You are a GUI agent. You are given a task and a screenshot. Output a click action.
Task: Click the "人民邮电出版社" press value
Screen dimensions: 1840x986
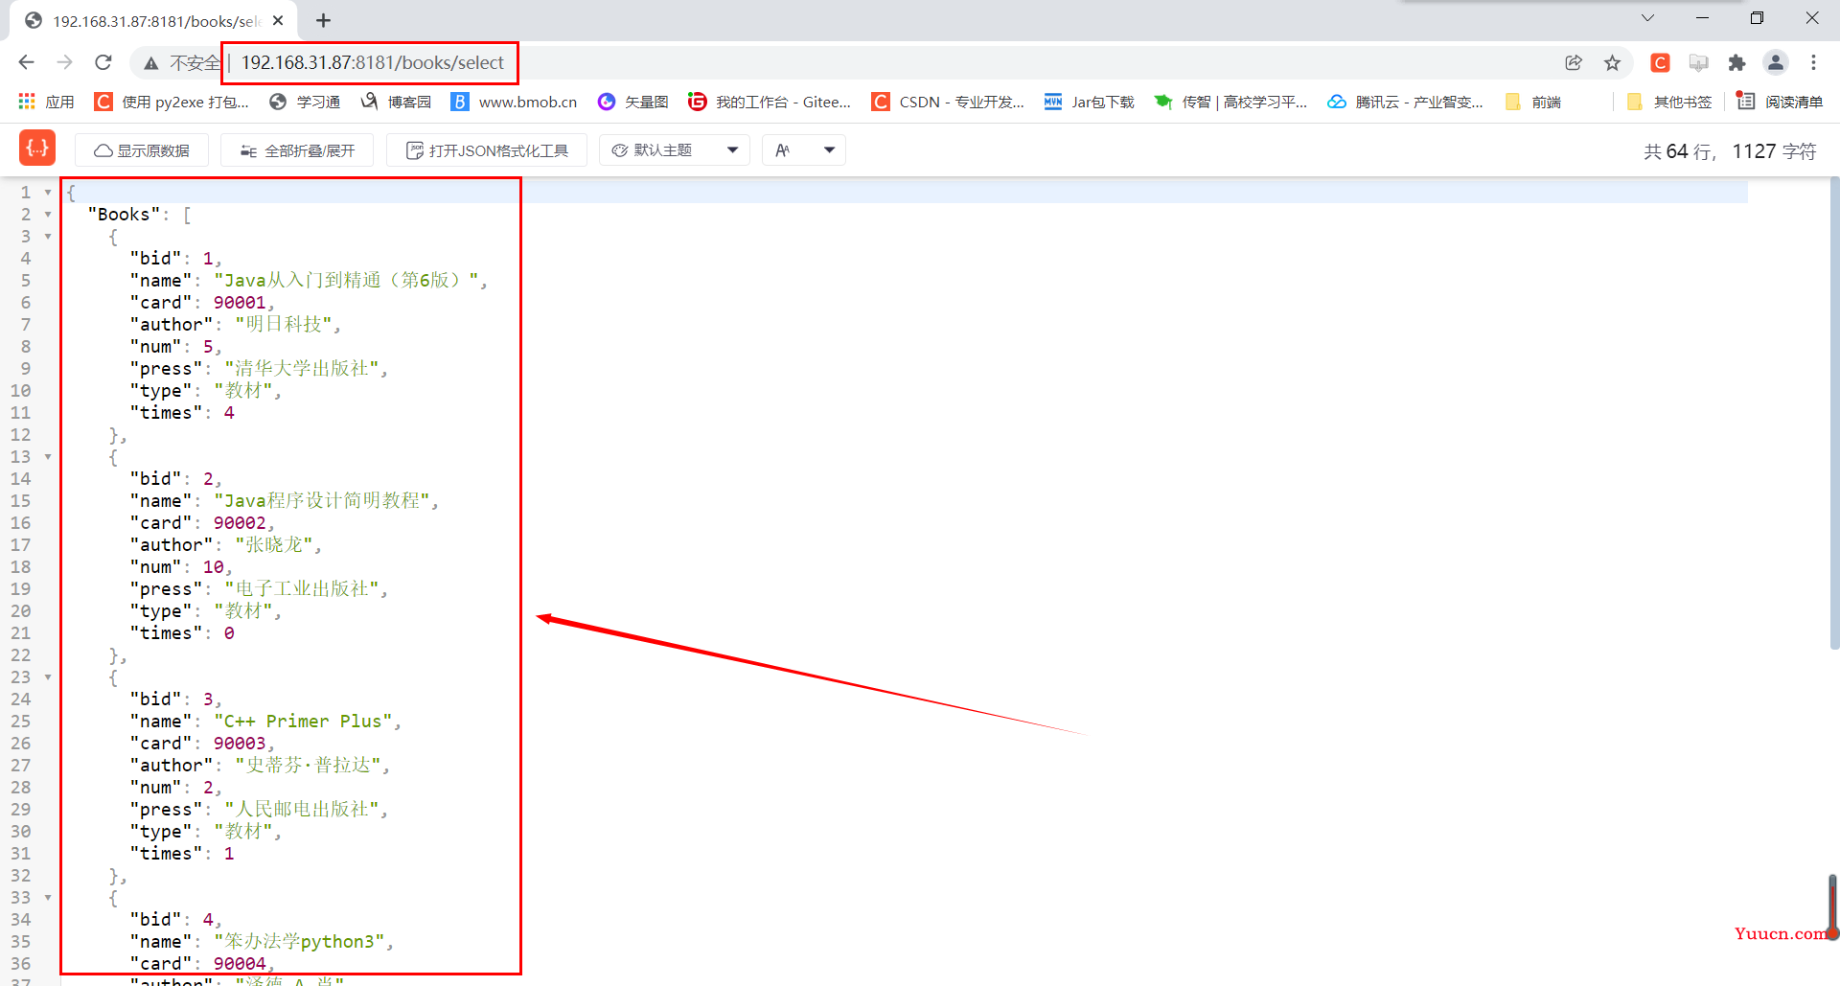(303, 810)
